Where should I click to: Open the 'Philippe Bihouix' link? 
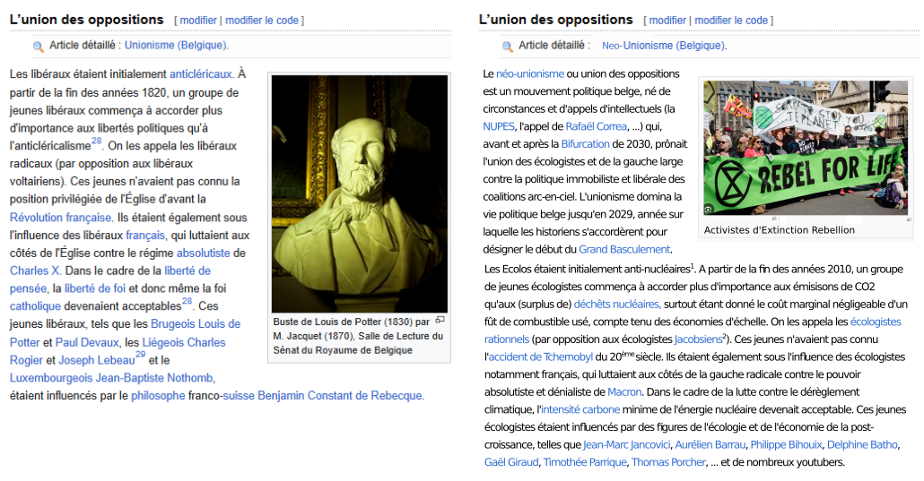(786, 444)
